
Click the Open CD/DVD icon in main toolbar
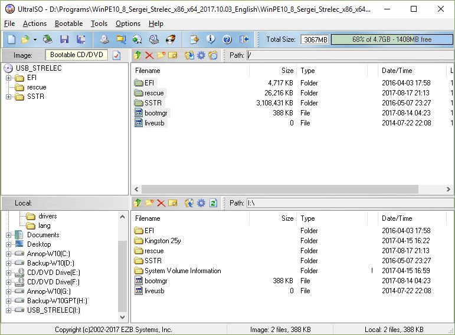click(48, 39)
